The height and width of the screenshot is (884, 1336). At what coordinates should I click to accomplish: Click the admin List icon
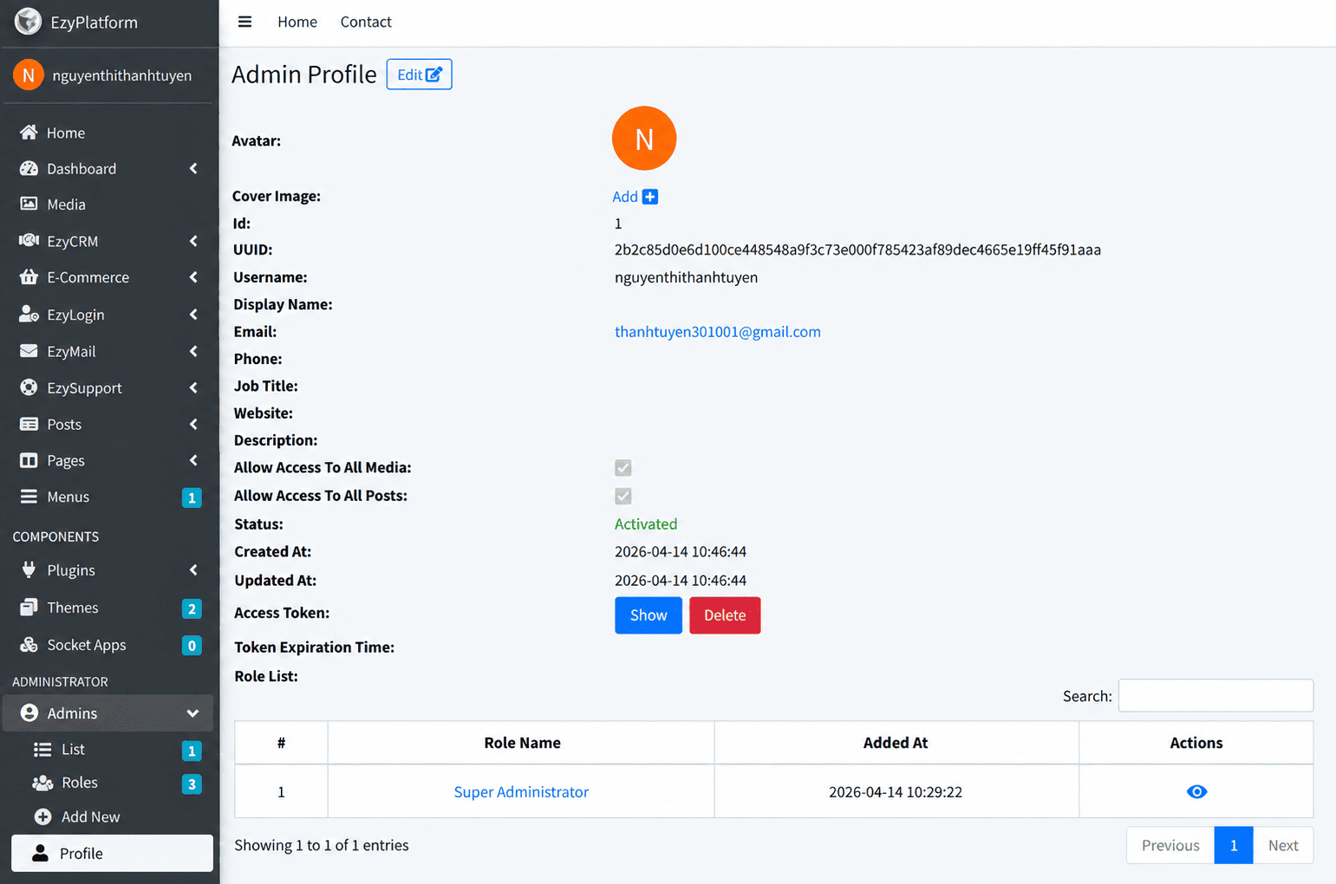click(42, 749)
